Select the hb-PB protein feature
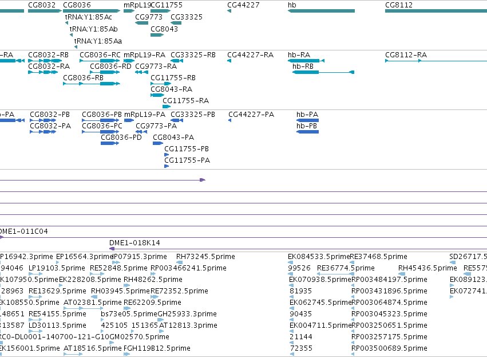Image resolution: width=487 pixels, height=357 pixels. click(x=307, y=132)
